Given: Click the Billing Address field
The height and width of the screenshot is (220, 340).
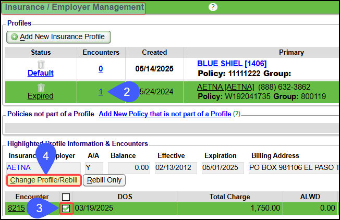Looking at the screenshot, I should (292, 168).
